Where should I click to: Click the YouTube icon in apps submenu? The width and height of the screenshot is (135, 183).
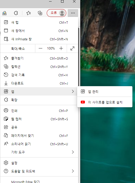click(x=83, y=102)
